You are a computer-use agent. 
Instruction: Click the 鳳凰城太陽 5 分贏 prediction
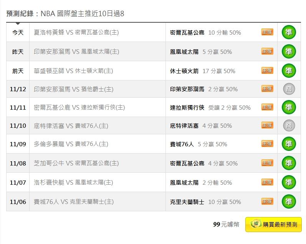click(201, 52)
